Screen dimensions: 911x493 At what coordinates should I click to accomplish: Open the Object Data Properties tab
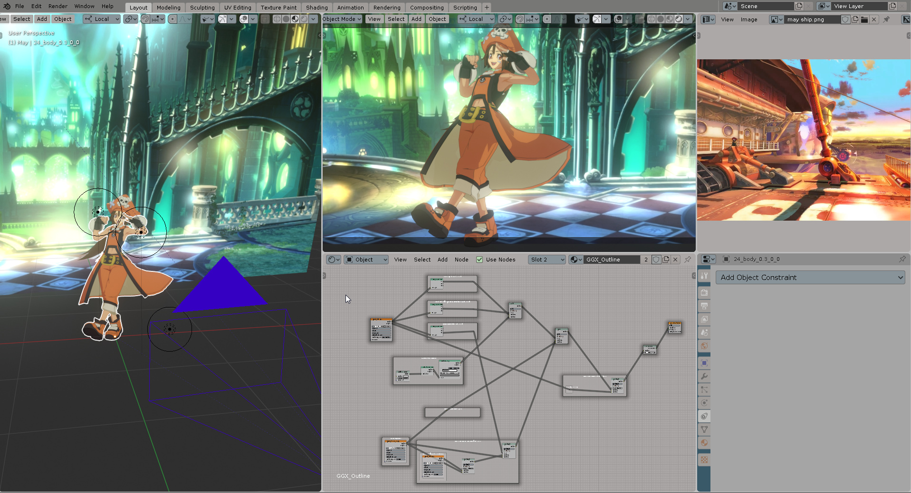(x=704, y=429)
